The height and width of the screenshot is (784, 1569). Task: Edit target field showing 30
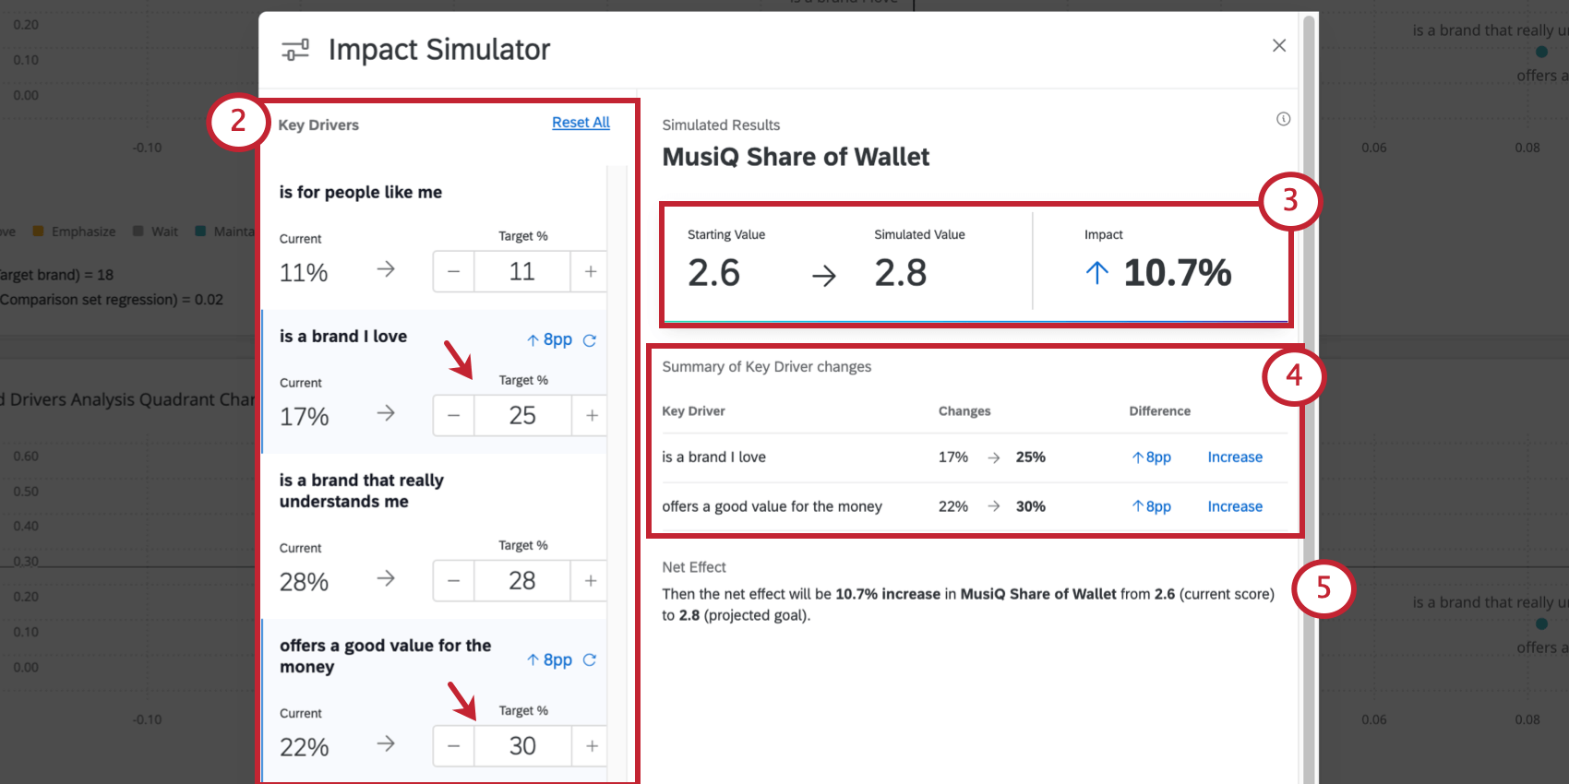[x=522, y=746]
